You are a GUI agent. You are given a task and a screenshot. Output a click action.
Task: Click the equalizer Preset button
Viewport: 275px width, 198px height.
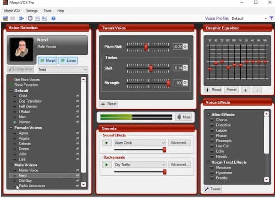(231, 90)
